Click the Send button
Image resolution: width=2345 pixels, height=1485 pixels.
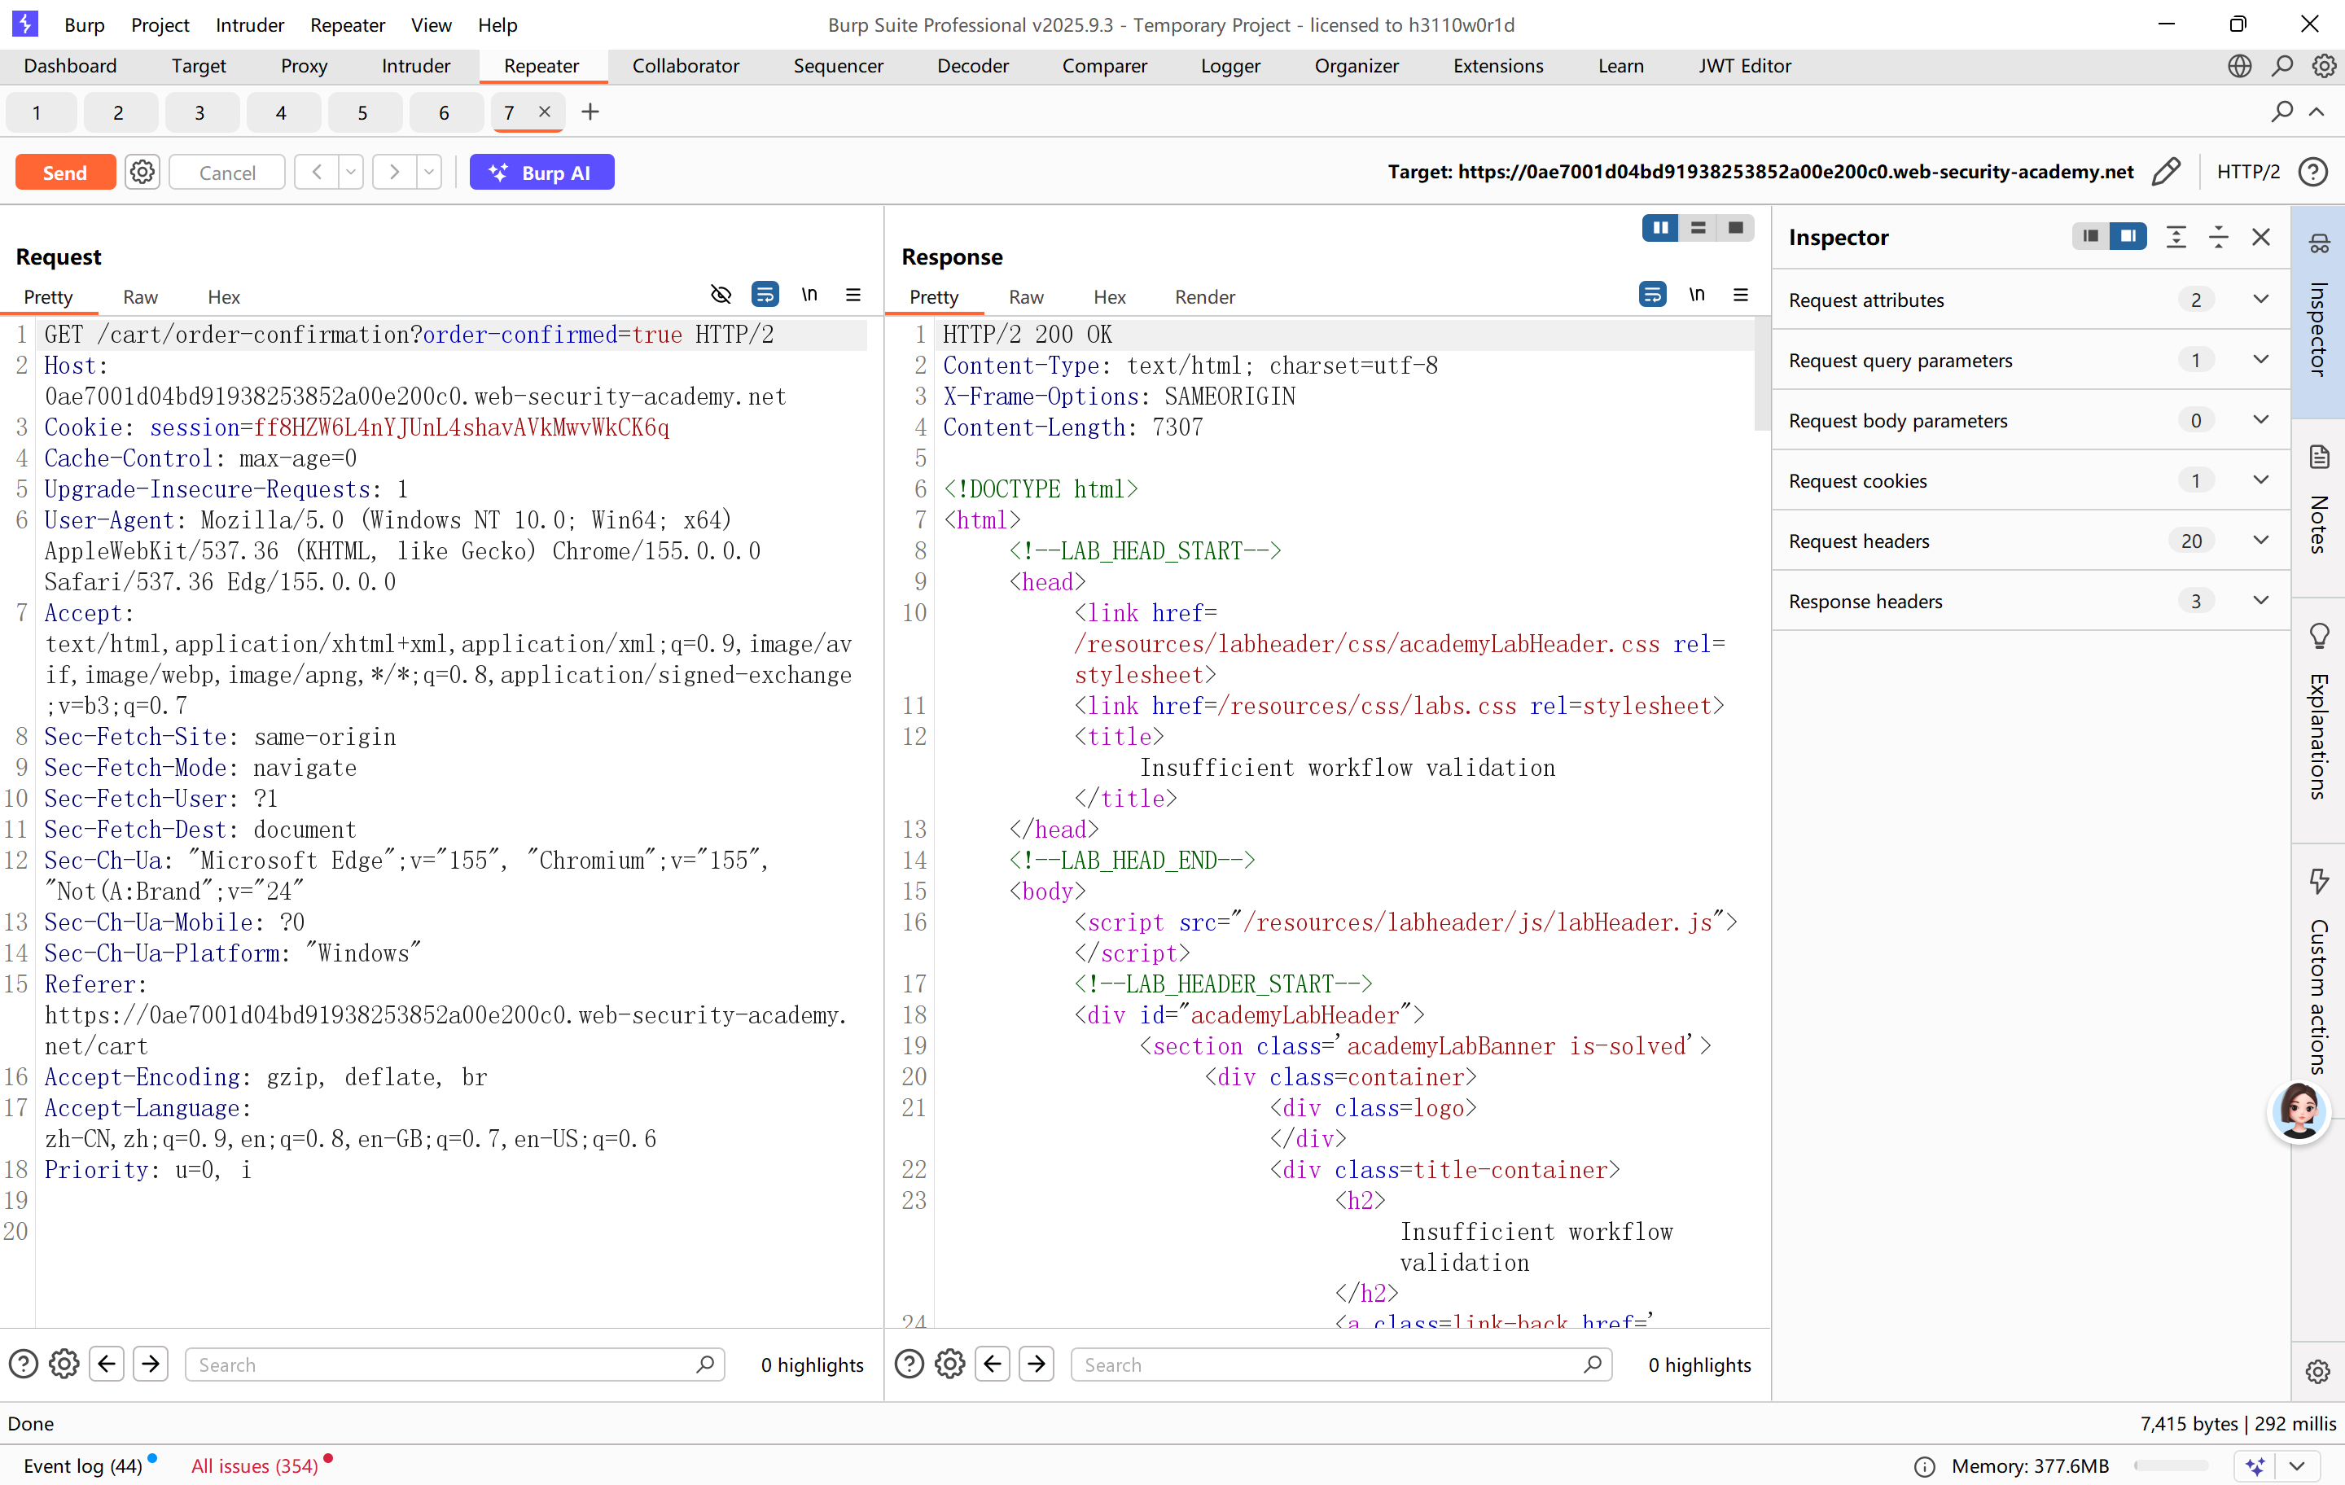(x=65, y=173)
